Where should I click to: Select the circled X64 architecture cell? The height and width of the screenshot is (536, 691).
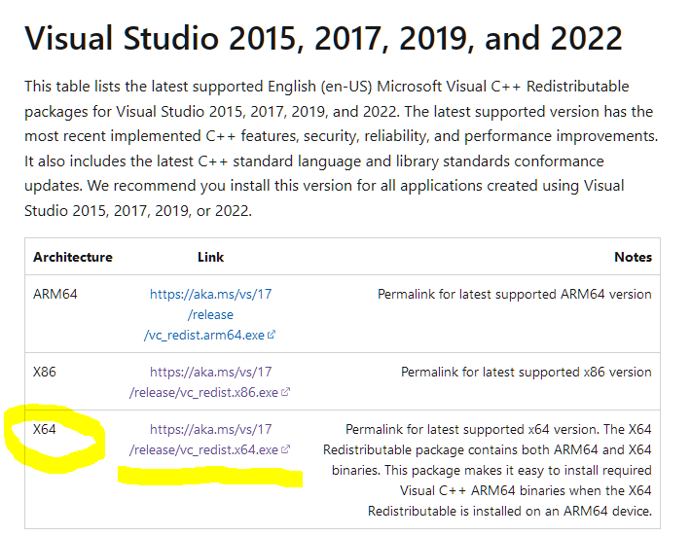(x=45, y=429)
